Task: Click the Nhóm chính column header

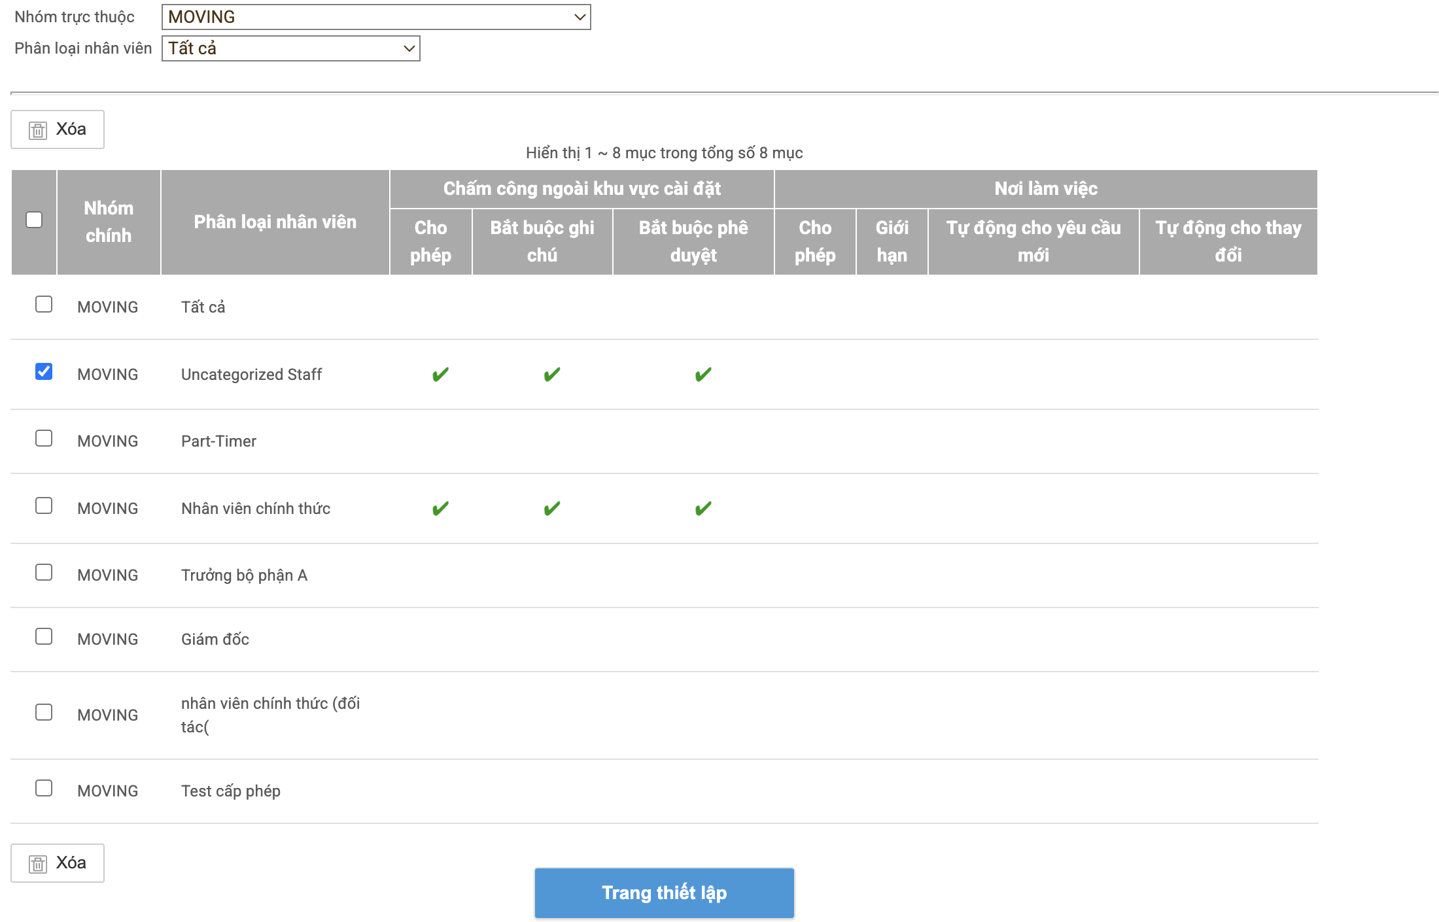Action: point(109,222)
